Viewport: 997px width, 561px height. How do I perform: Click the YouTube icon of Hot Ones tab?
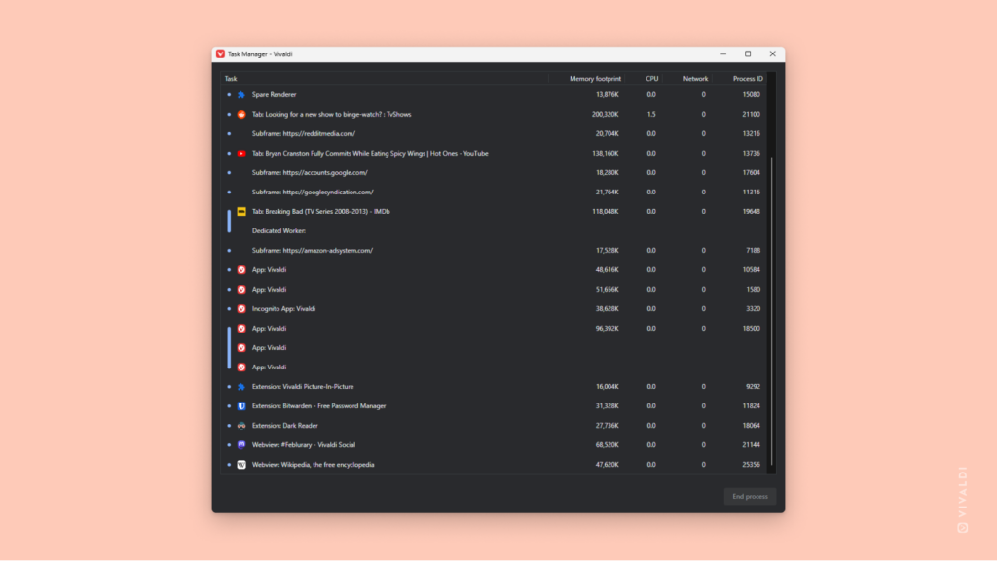(x=241, y=153)
